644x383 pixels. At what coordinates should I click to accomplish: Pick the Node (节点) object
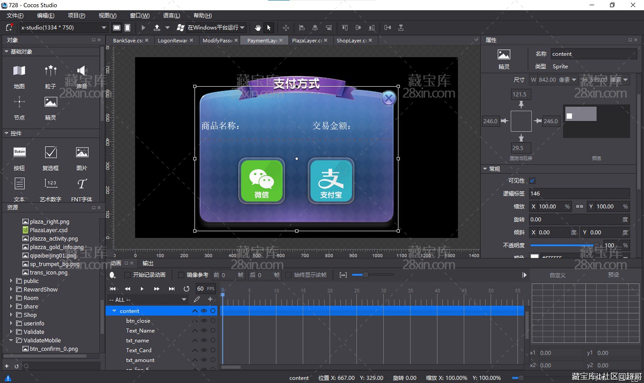19,108
